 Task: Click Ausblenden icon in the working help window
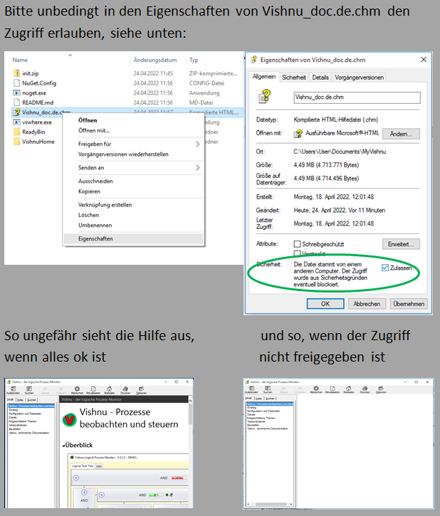pyautogui.click(x=13, y=389)
